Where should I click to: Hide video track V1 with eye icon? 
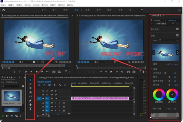[56, 98]
